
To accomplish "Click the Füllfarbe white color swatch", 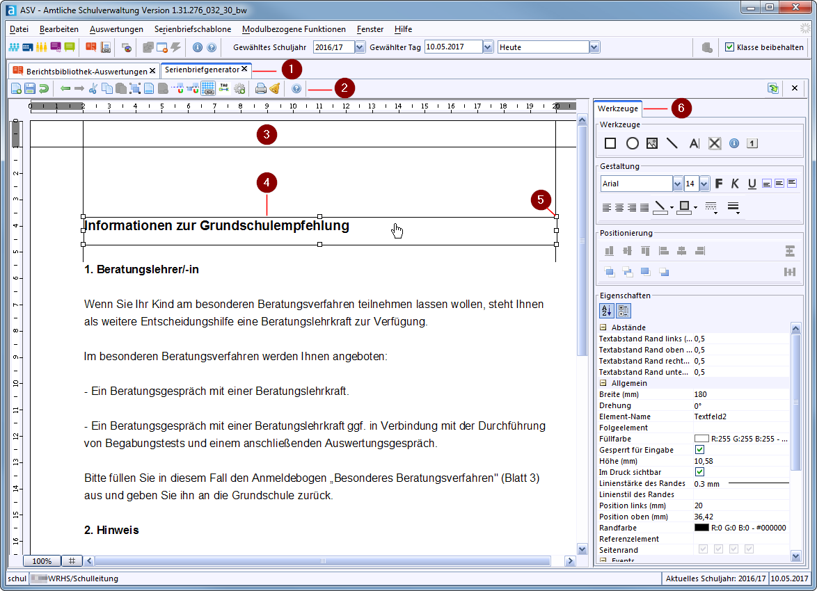I will 701,439.
